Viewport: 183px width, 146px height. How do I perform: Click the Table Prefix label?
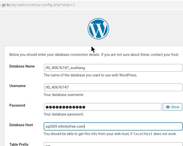19,144
